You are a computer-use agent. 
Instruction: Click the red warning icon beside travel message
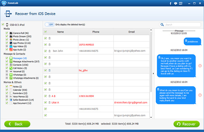coord(200,66)
